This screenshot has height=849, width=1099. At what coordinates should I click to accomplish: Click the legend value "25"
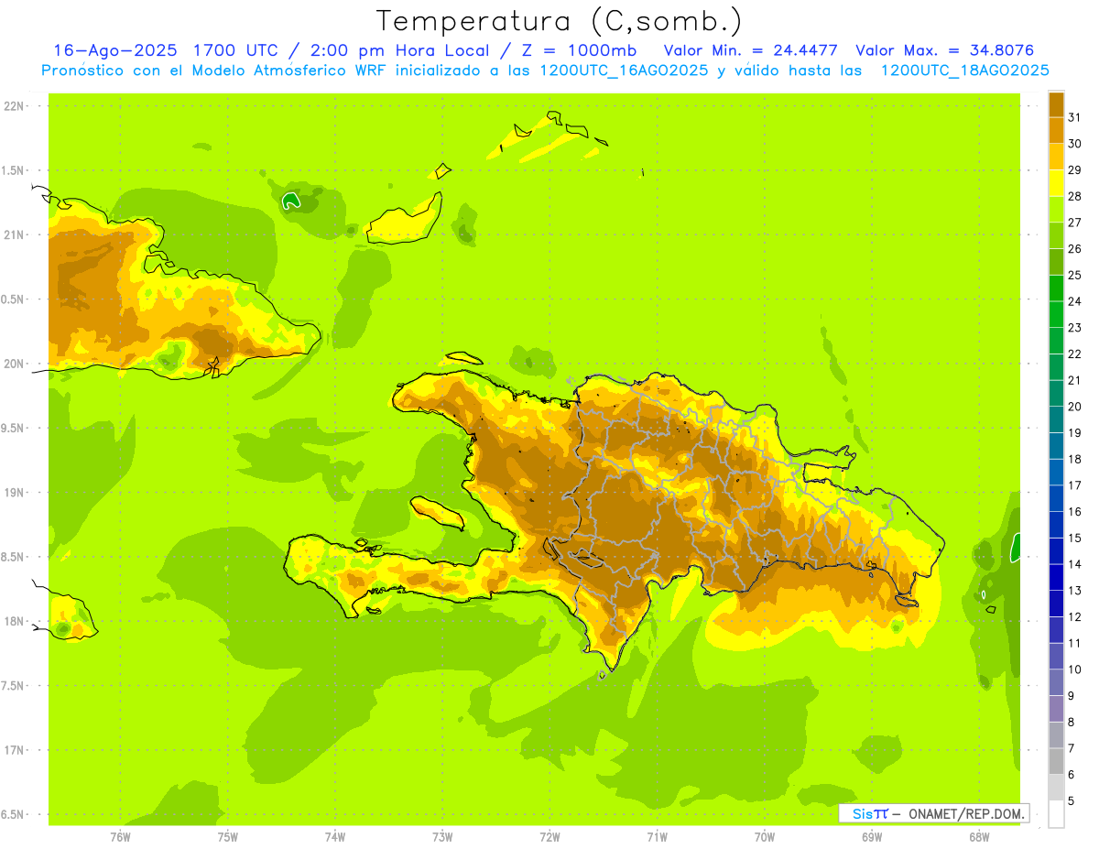(1075, 275)
